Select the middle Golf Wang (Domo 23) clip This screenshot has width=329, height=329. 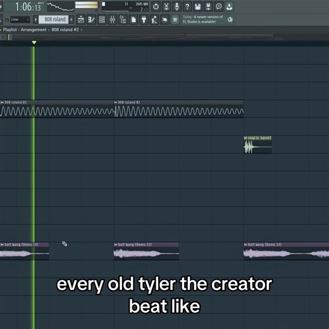click(146, 251)
